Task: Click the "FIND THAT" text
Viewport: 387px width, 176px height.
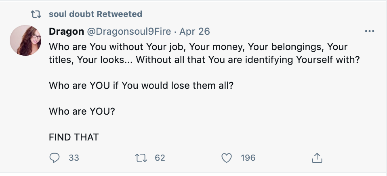Action: tap(74, 137)
